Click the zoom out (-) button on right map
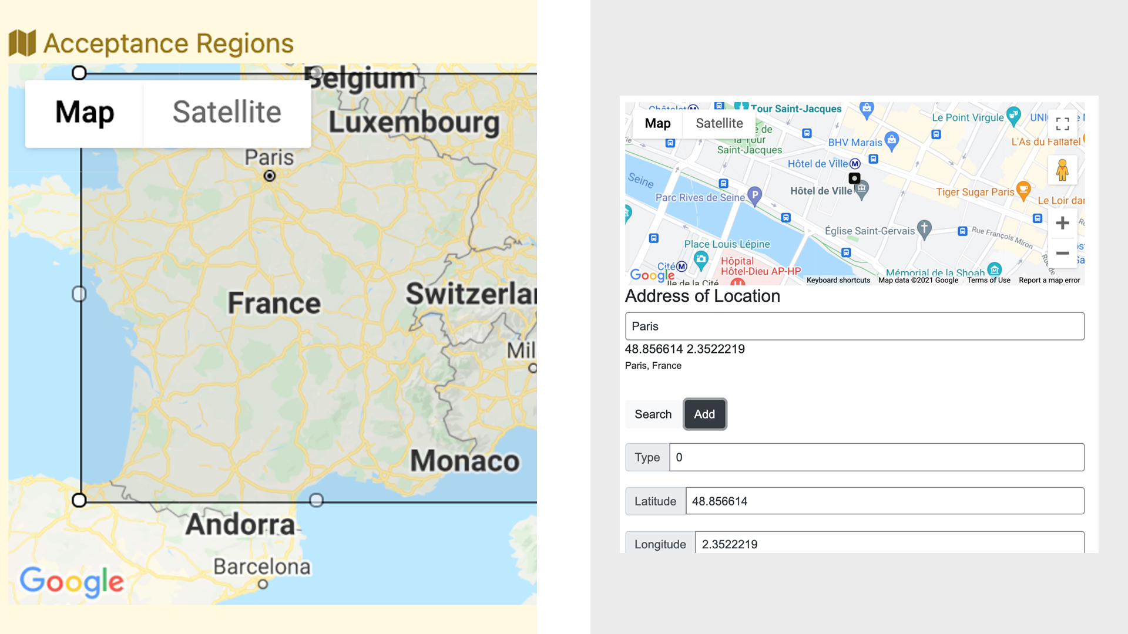 (1062, 253)
